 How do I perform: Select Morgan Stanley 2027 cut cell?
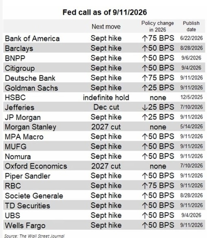(106, 127)
